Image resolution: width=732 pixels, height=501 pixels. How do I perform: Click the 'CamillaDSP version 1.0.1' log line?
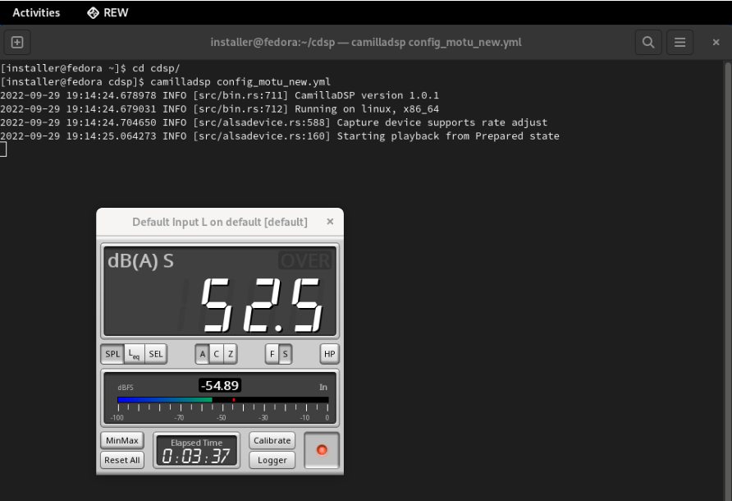(x=219, y=95)
